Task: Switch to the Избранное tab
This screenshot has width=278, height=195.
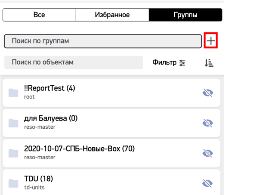Action: pyautogui.click(x=112, y=15)
